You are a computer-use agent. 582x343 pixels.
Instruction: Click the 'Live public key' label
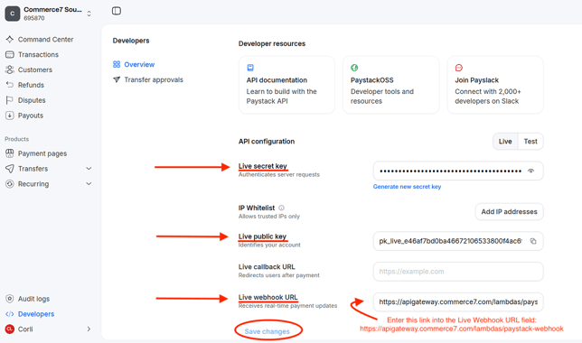click(x=262, y=236)
